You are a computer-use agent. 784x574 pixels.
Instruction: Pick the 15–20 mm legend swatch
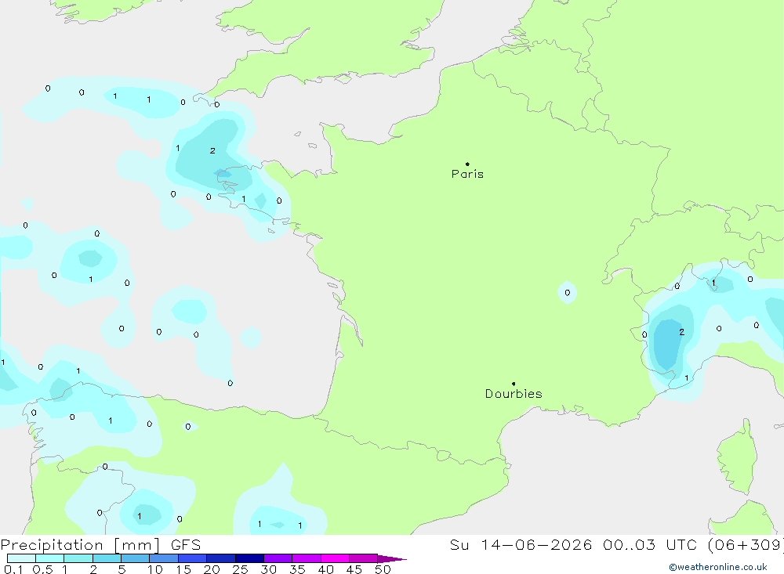(192, 558)
